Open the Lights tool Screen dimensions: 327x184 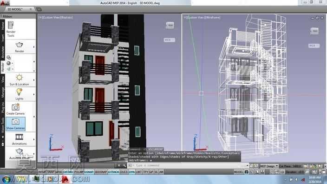coord(19,94)
